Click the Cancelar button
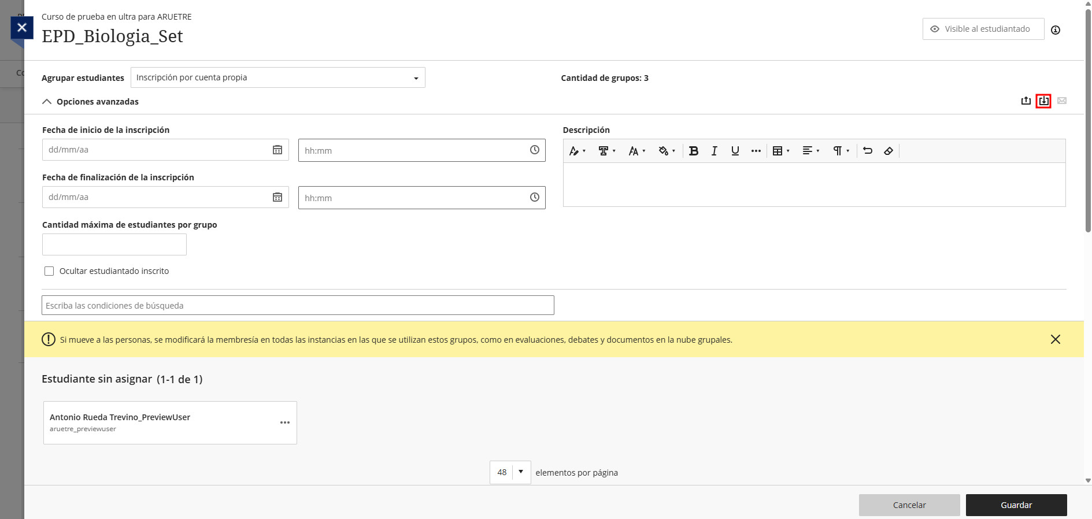Viewport: 1092px width, 519px height. coord(909,505)
